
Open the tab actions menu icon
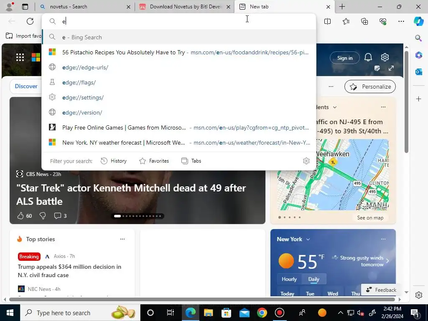tap(25, 7)
